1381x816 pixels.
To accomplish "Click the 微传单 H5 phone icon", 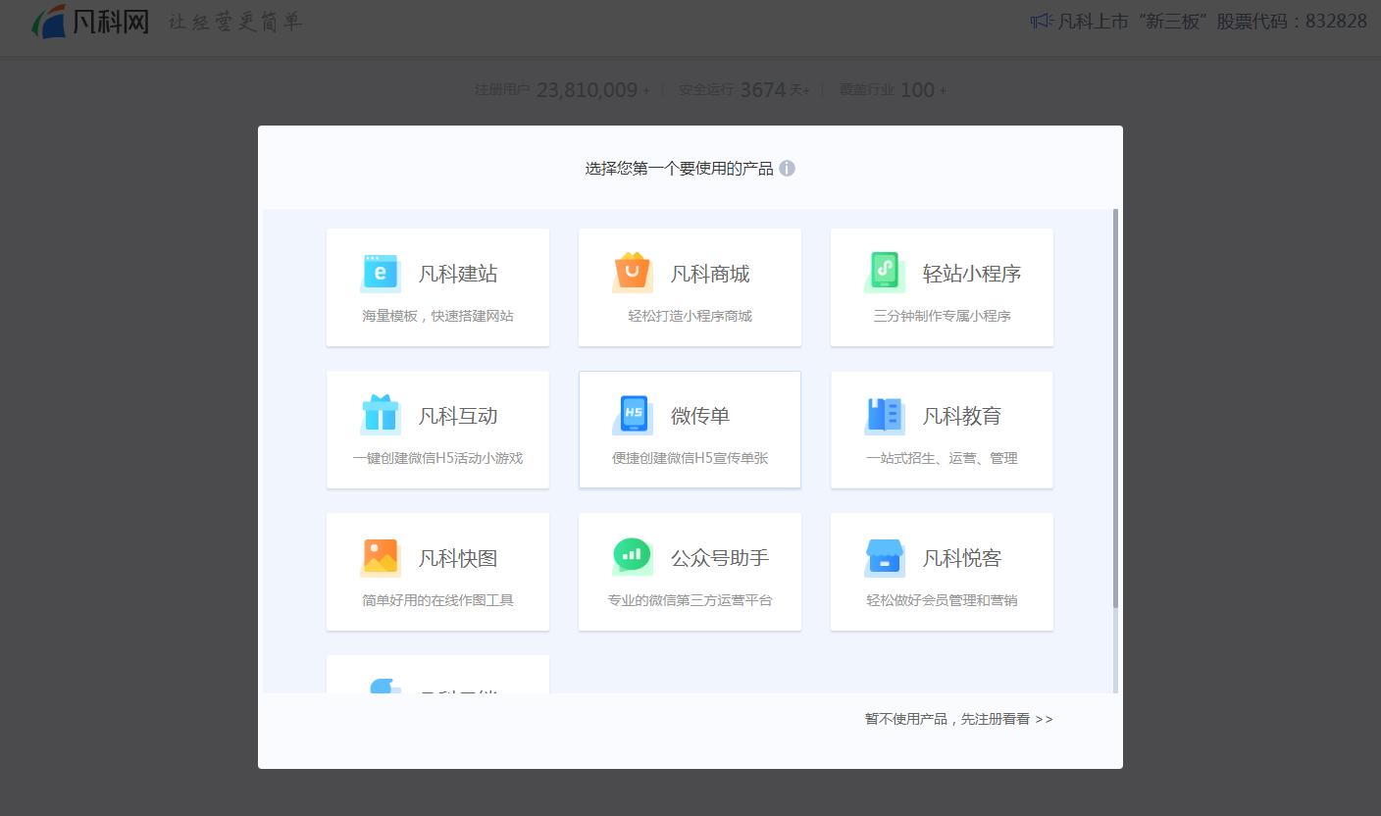I will [x=633, y=415].
